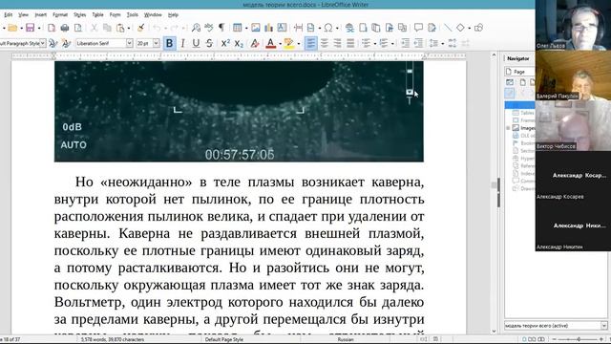Viewport: 611px width, 344px height.
Task: Open the Table menu
Action: 97,15
